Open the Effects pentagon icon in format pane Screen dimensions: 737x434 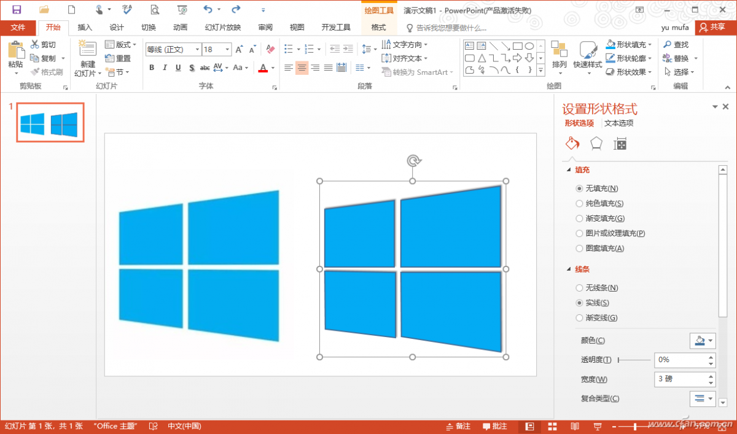click(x=596, y=144)
